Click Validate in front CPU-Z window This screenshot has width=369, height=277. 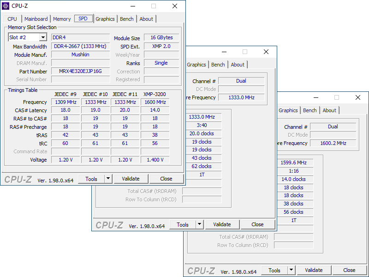pyautogui.click(x=131, y=179)
